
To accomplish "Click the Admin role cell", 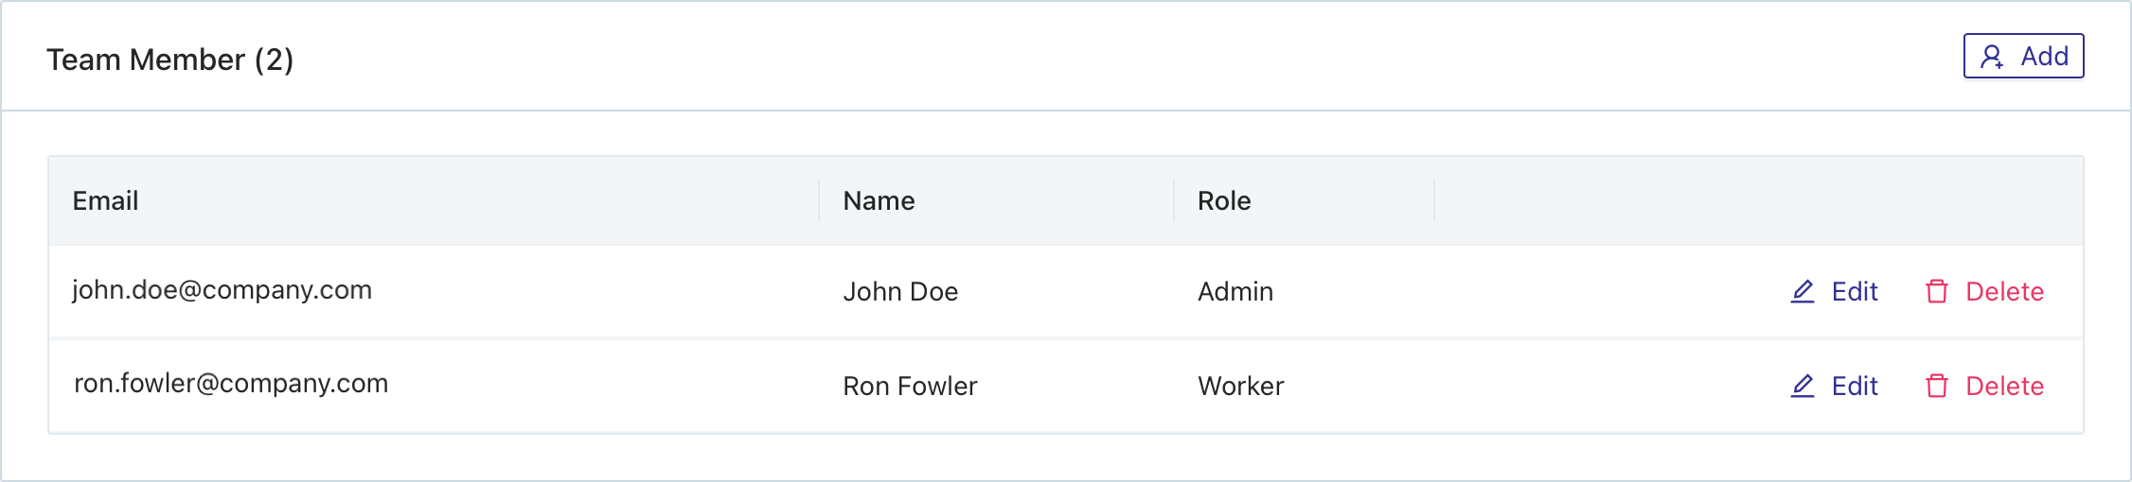I will coord(1235,291).
